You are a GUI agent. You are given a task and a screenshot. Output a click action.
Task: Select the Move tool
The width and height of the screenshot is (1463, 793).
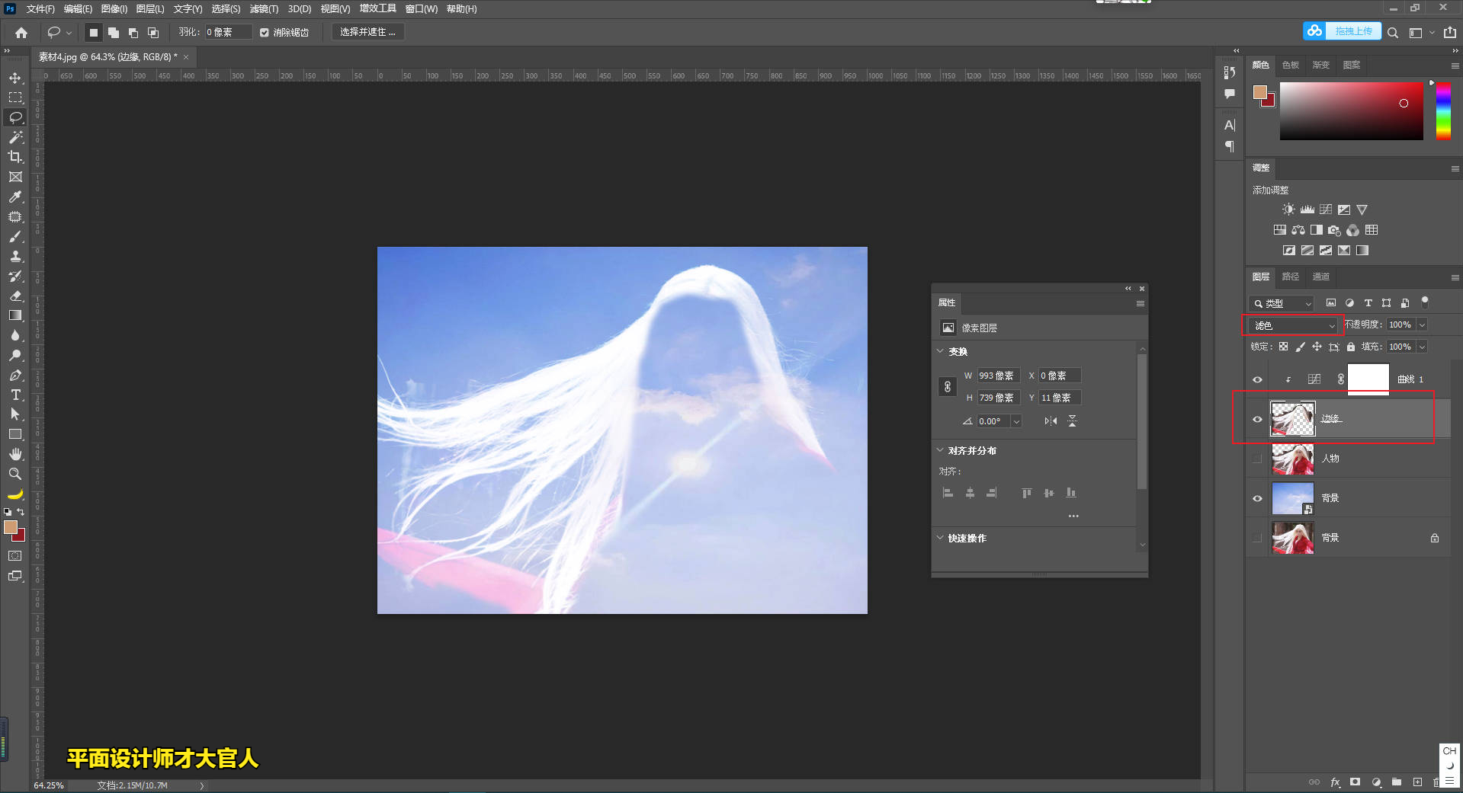tap(15, 78)
